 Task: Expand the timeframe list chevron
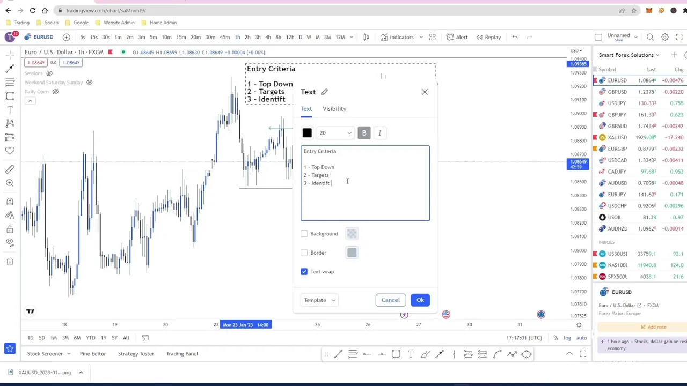click(x=352, y=37)
